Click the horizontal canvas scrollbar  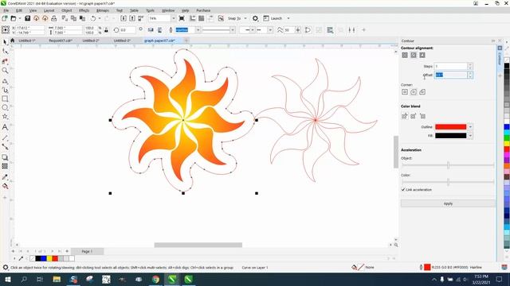(x=198, y=245)
